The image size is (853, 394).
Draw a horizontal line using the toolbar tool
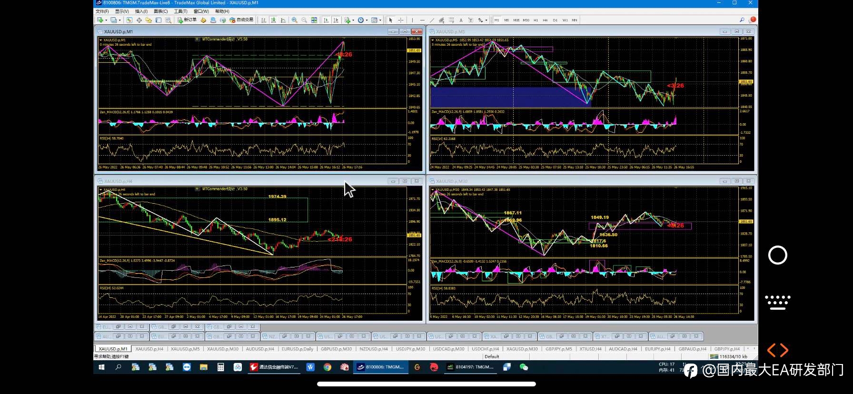[x=422, y=20]
